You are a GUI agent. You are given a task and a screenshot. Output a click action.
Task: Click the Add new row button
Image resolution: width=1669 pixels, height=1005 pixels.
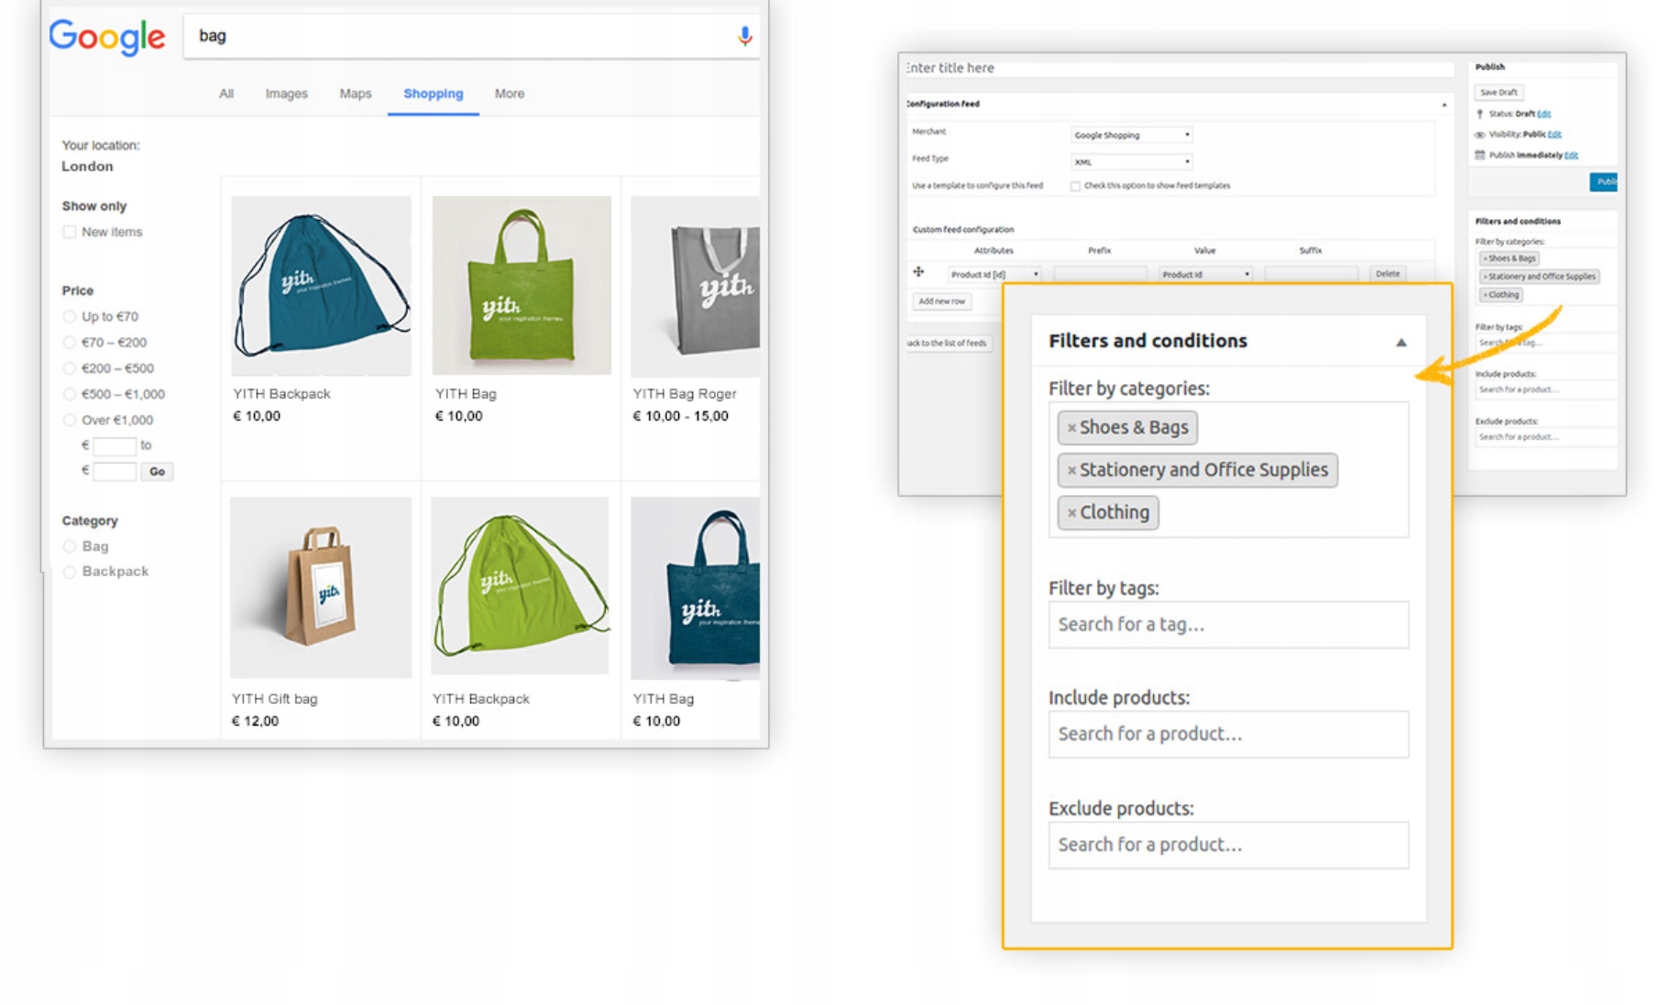(x=941, y=301)
